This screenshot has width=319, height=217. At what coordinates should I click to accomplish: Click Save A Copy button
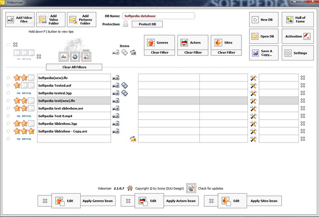pos(264,53)
